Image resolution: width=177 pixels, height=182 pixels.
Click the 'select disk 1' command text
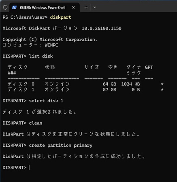(46, 101)
